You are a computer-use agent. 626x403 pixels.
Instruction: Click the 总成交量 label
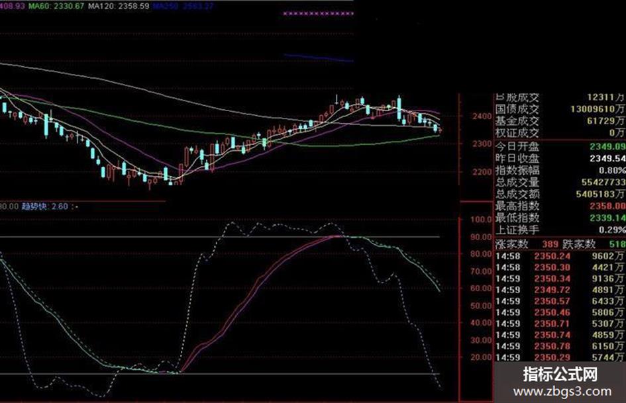pyautogui.click(x=517, y=183)
